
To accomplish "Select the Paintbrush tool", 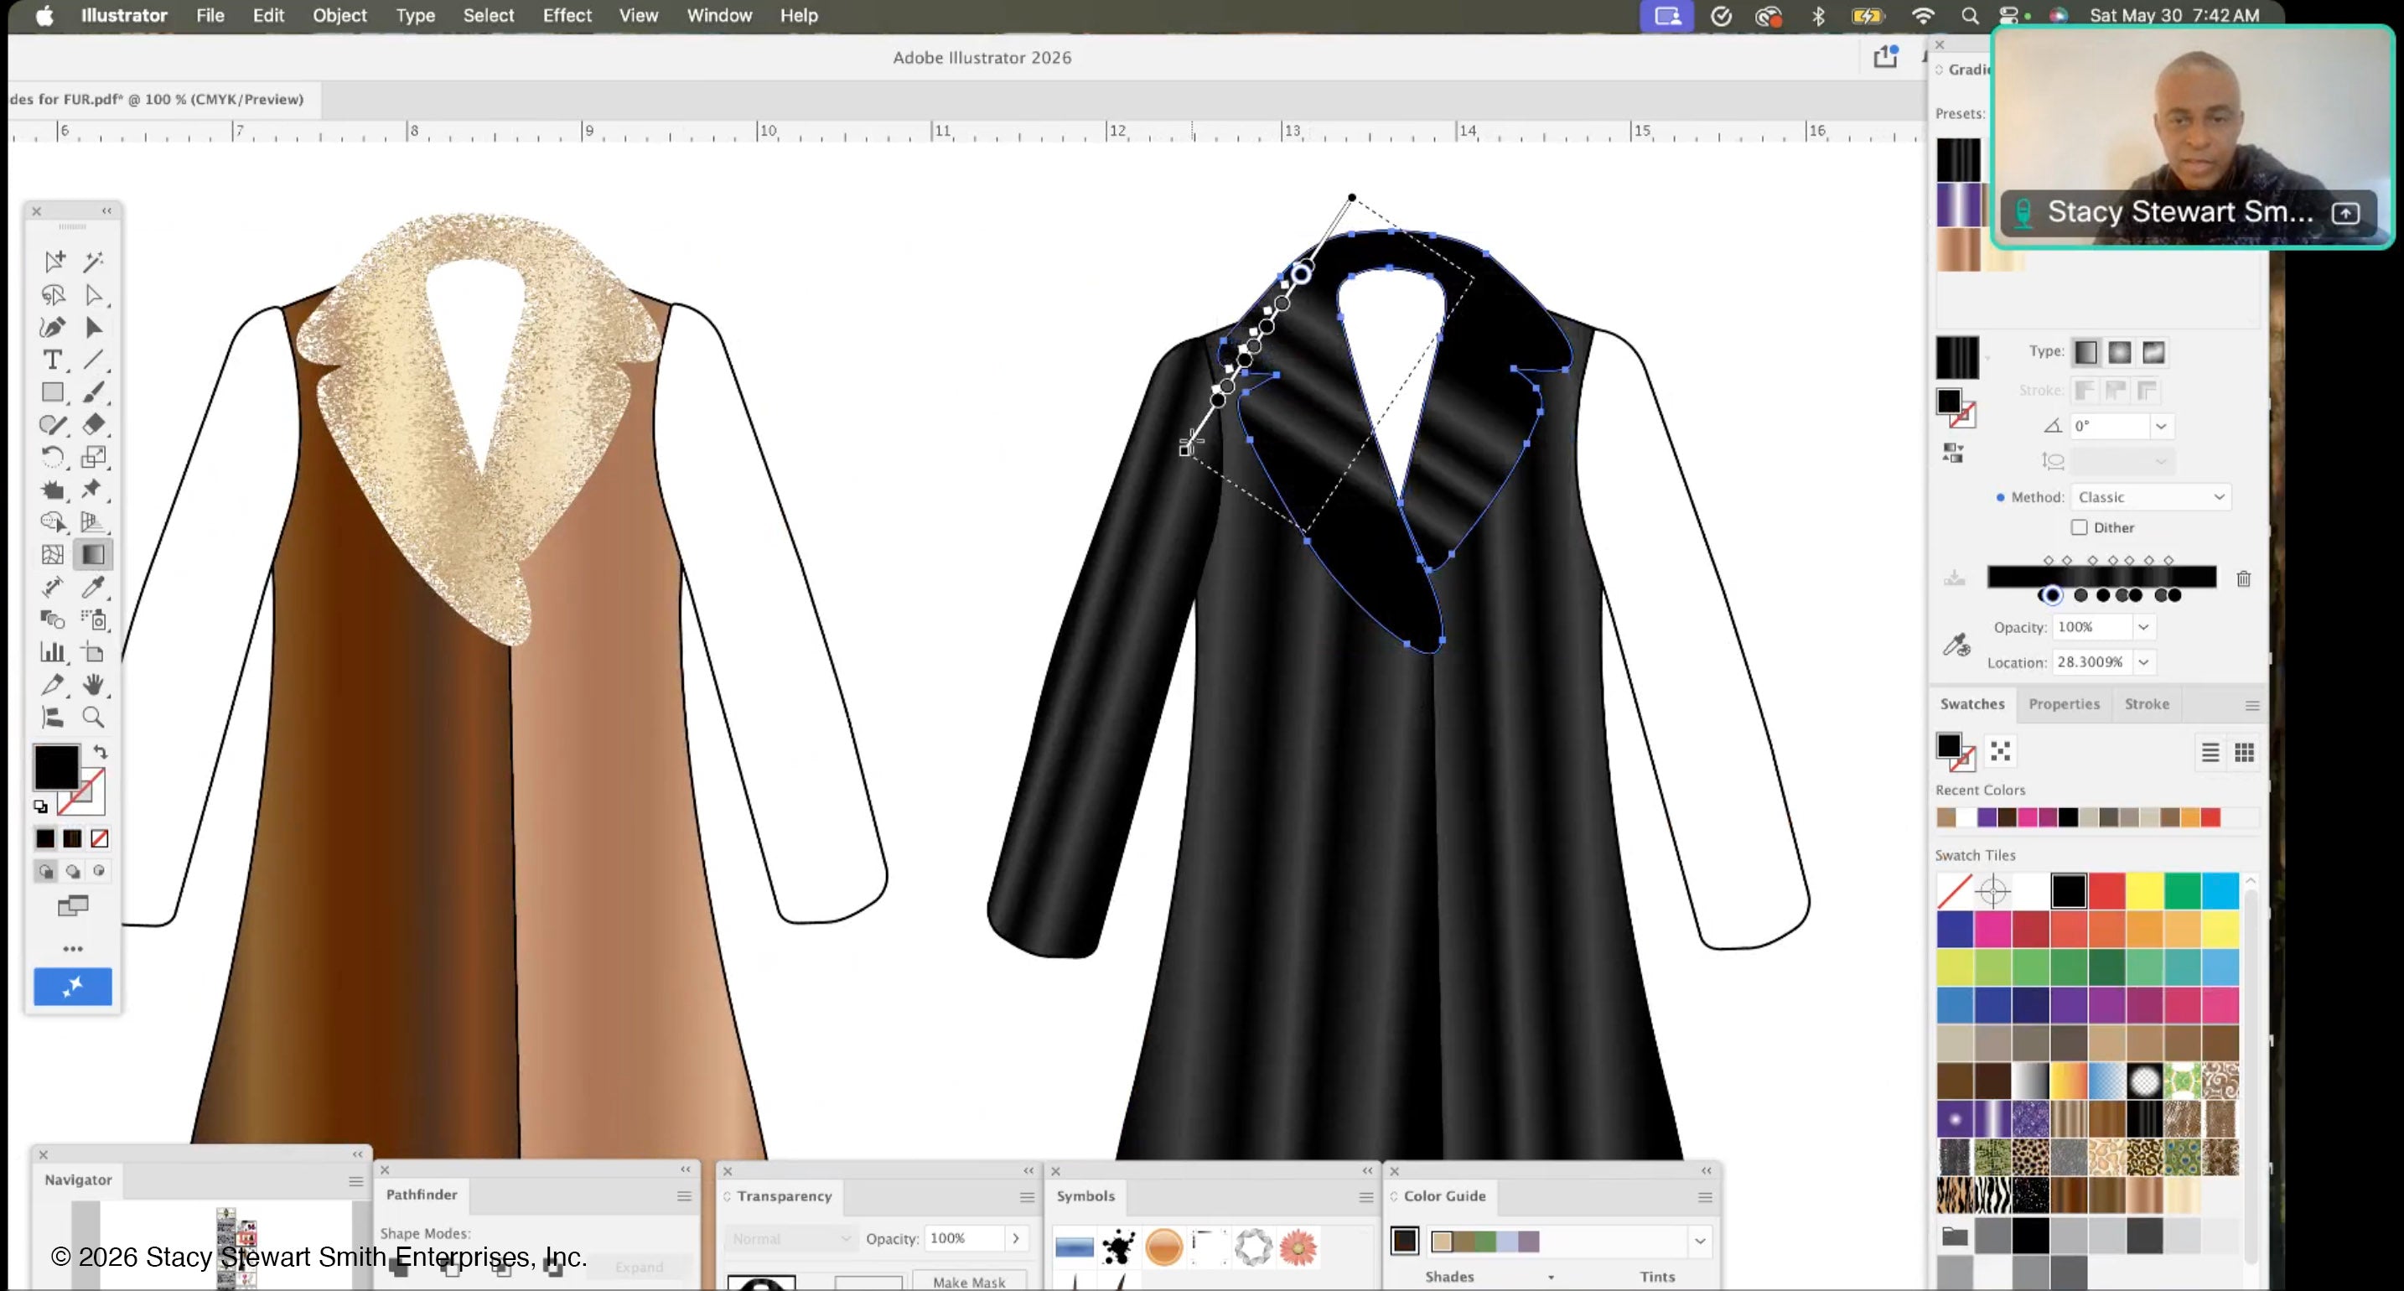I will [x=93, y=392].
